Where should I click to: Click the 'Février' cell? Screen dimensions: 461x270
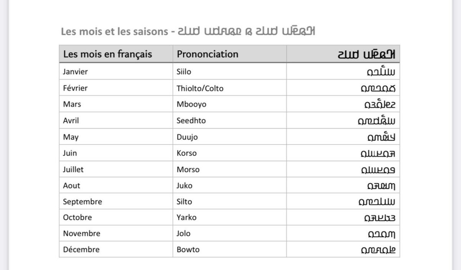tap(75, 88)
